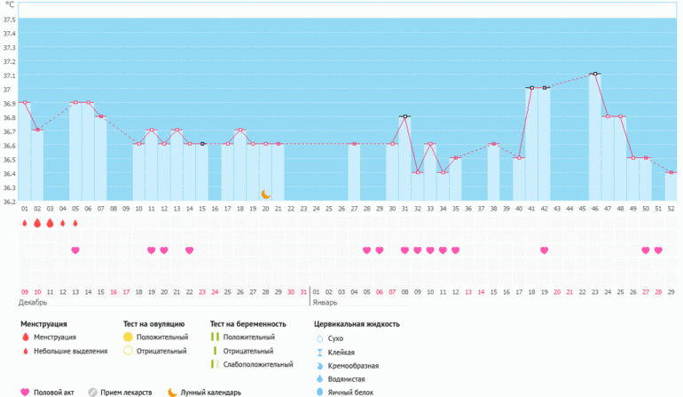The image size is (683, 397).
Task: Select the peak temperature point on day 46
Action: [x=594, y=74]
